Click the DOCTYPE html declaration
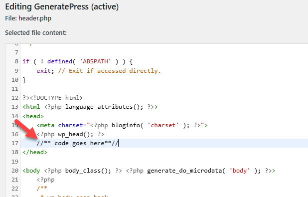 coord(56,98)
